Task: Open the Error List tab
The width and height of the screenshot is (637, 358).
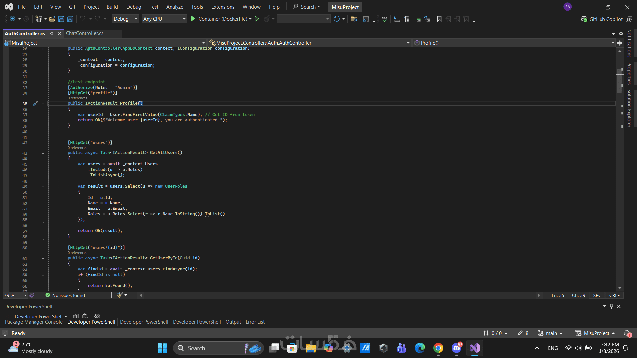Action: coord(255,322)
